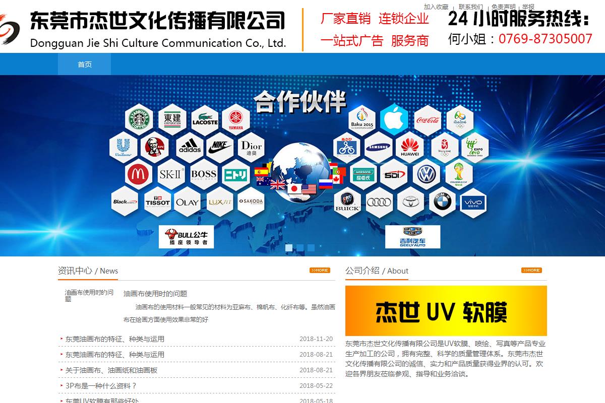
Task: Open the 免责声明 link
Action: click(x=503, y=7)
